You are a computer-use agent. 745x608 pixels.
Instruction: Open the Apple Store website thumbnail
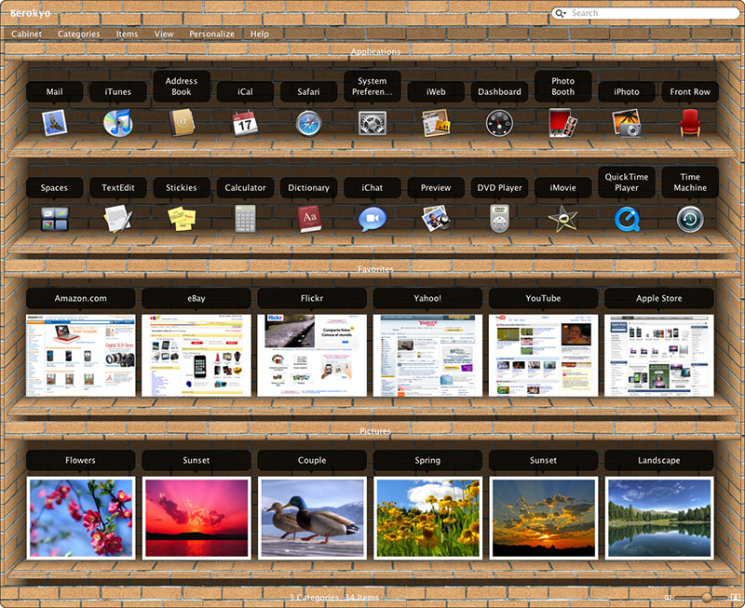coord(659,356)
